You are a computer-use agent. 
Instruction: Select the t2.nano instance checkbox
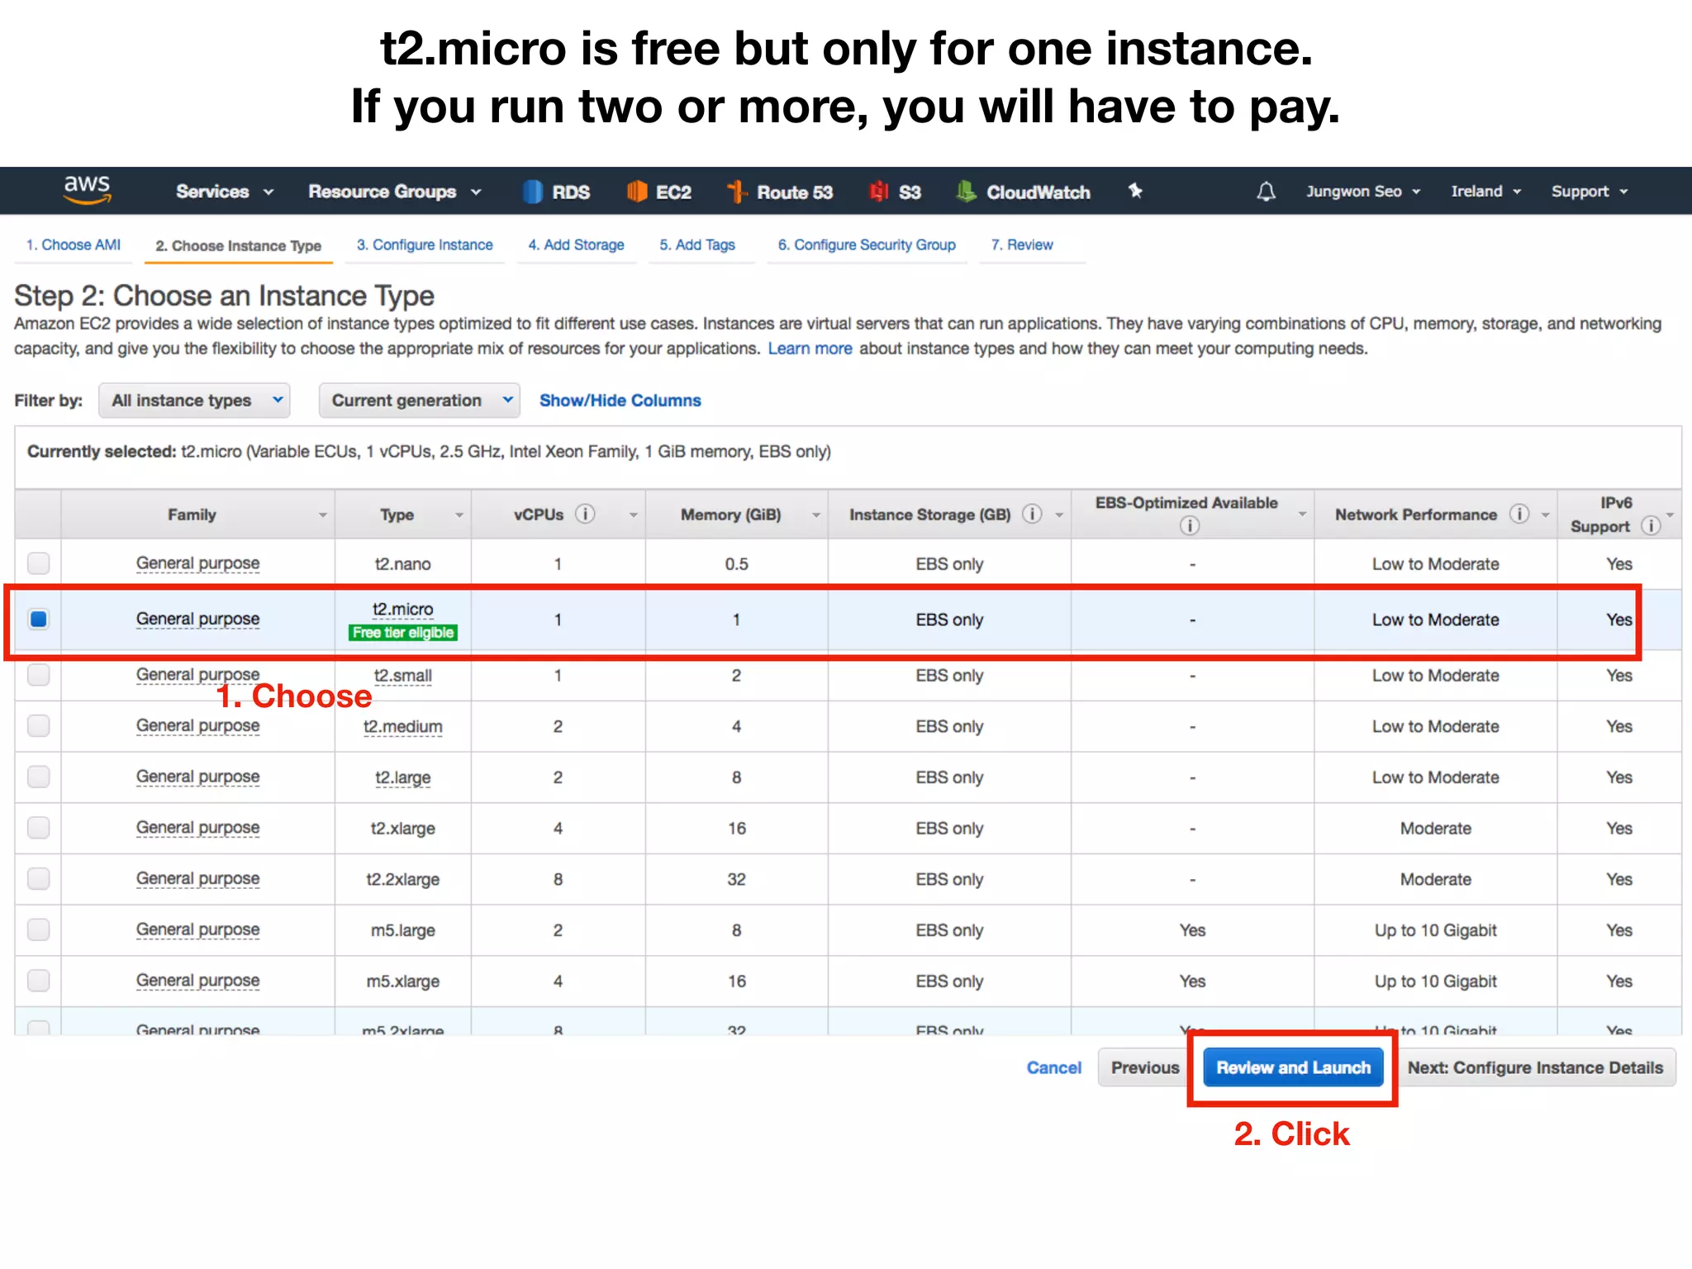pyautogui.click(x=39, y=563)
